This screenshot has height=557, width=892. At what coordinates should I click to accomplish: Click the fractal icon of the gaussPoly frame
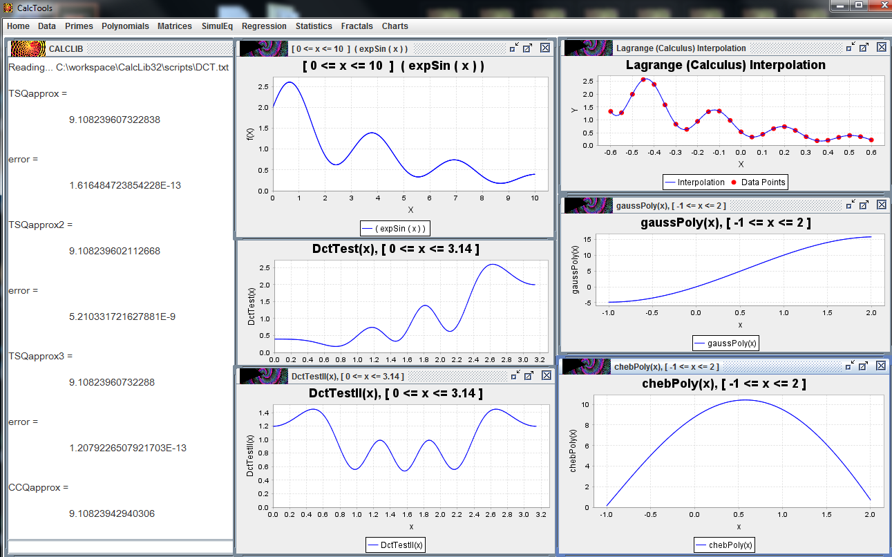589,205
